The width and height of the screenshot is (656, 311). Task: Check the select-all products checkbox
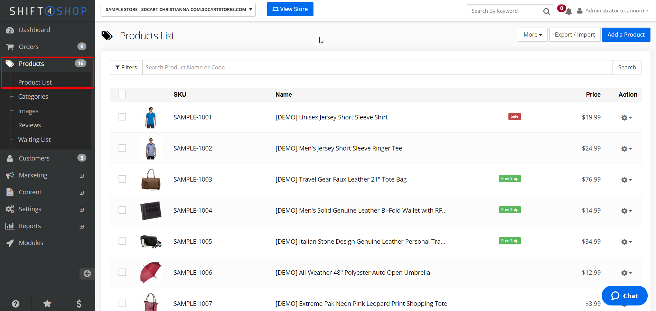(122, 94)
